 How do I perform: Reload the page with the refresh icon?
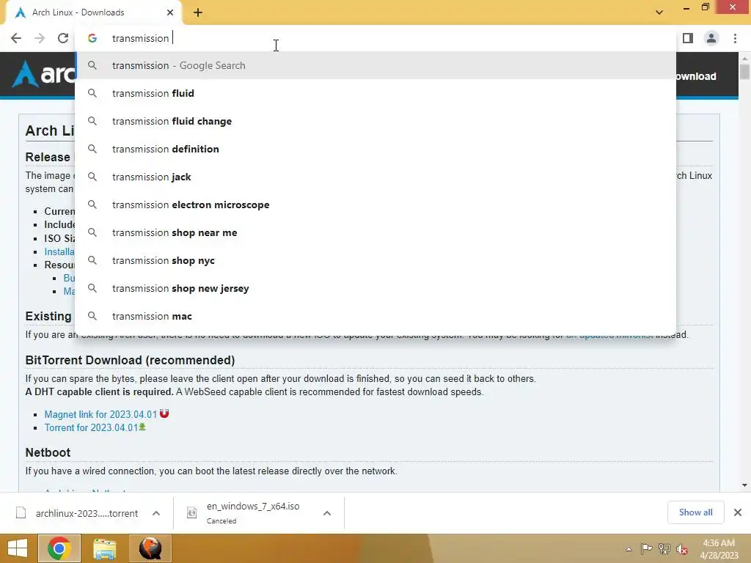coord(63,38)
